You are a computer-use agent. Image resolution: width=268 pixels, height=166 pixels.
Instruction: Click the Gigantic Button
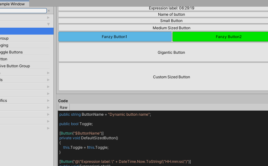pyautogui.click(x=171, y=53)
